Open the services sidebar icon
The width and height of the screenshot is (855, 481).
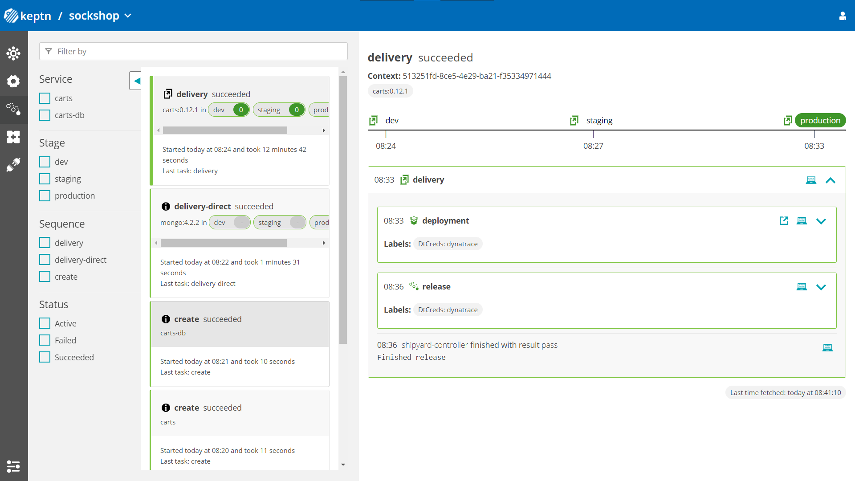tap(13, 81)
